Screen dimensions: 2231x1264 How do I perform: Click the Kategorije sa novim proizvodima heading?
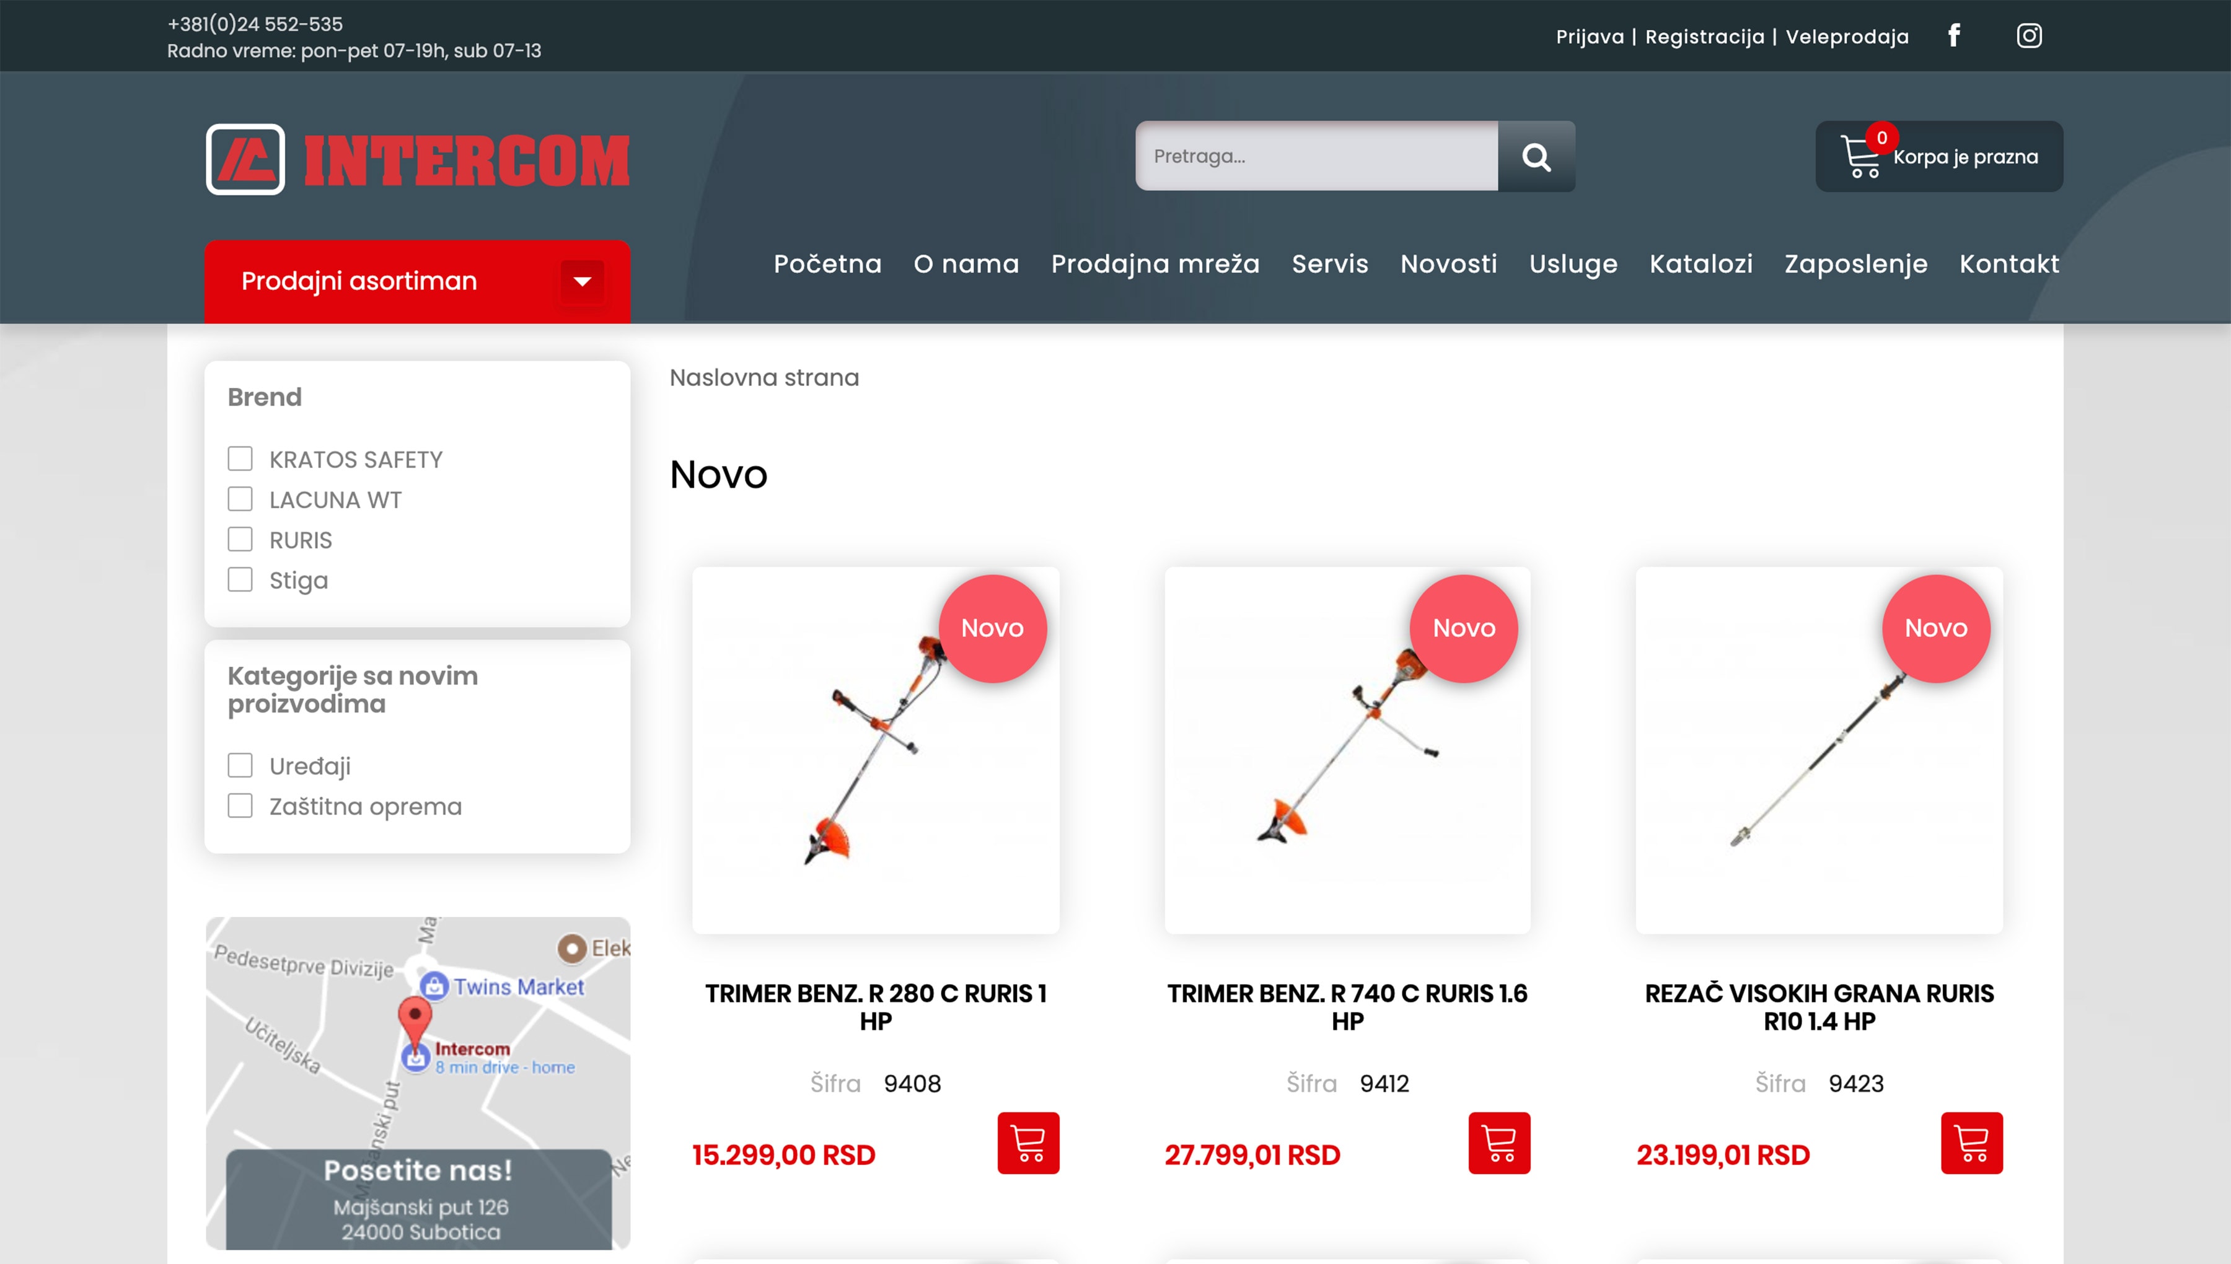pyautogui.click(x=353, y=689)
